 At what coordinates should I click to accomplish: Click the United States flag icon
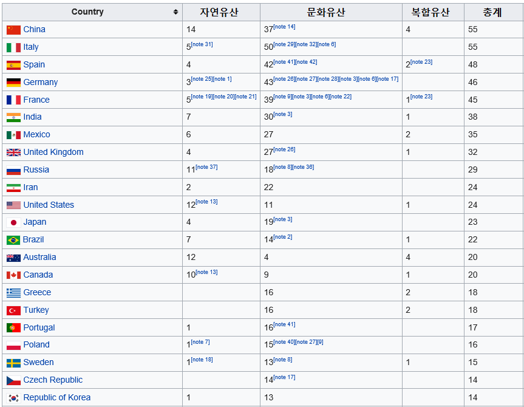click(x=14, y=205)
